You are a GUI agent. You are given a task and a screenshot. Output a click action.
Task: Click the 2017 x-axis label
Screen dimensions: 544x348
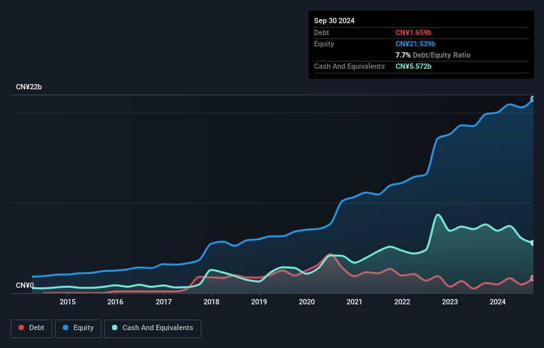coord(164,302)
